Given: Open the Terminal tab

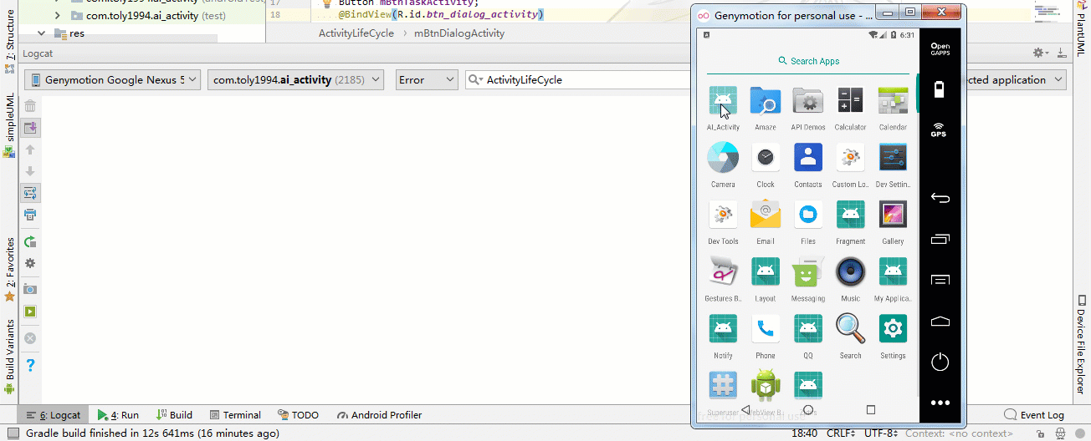Looking at the screenshot, I should click(235, 415).
